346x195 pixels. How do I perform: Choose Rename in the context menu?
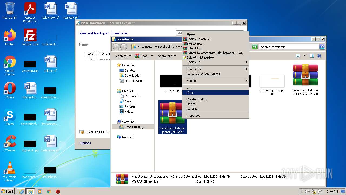coord(215,109)
